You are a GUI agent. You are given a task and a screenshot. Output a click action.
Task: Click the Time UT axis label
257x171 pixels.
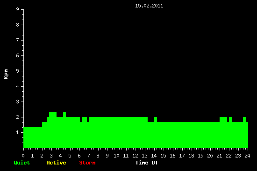point(147,163)
